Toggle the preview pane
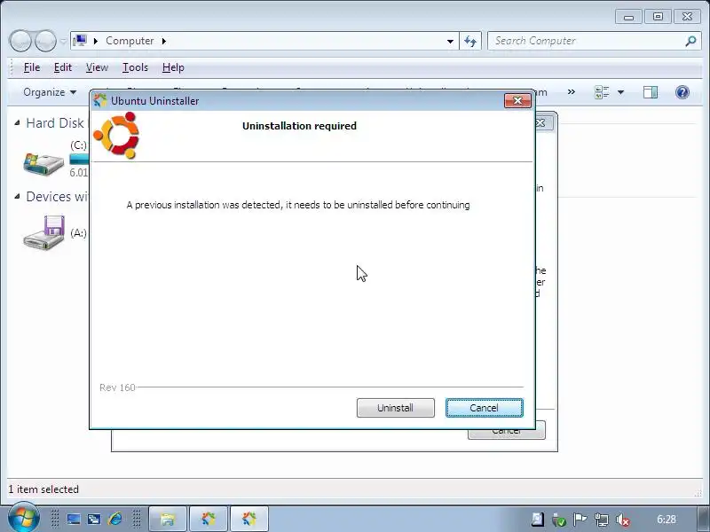This screenshot has width=710, height=532. pyautogui.click(x=651, y=92)
